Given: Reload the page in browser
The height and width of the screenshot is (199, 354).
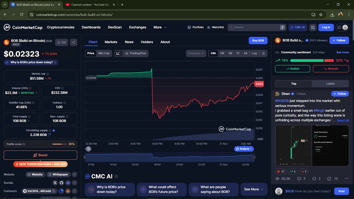Looking at the screenshot, I should (x=22, y=14).
